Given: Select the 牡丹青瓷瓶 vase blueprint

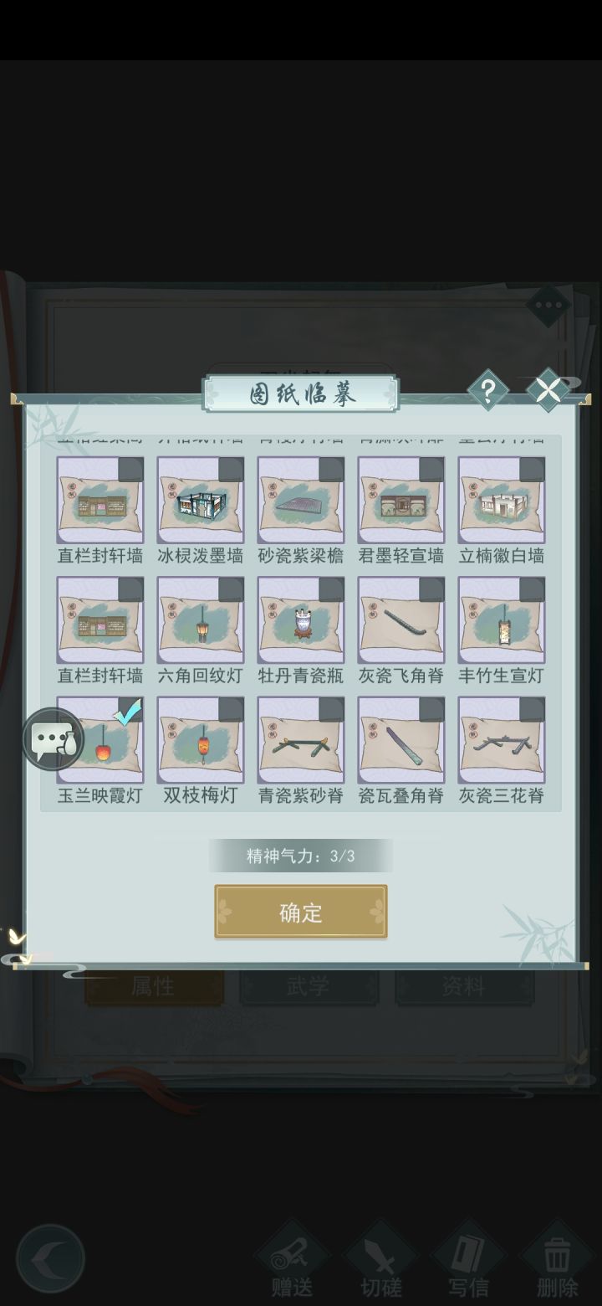Looking at the screenshot, I should coord(301,620).
